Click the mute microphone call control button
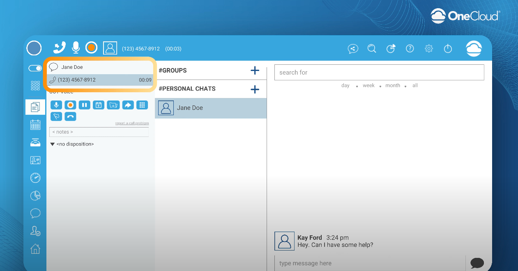Screen dimensions: 518x271 click(56, 105)
